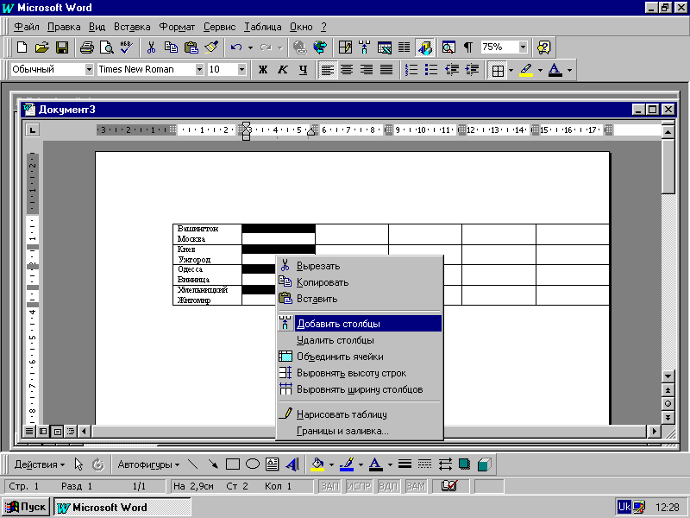Select the Rectangle drawing tool
The image size is (690, 518).
(232, 464)
